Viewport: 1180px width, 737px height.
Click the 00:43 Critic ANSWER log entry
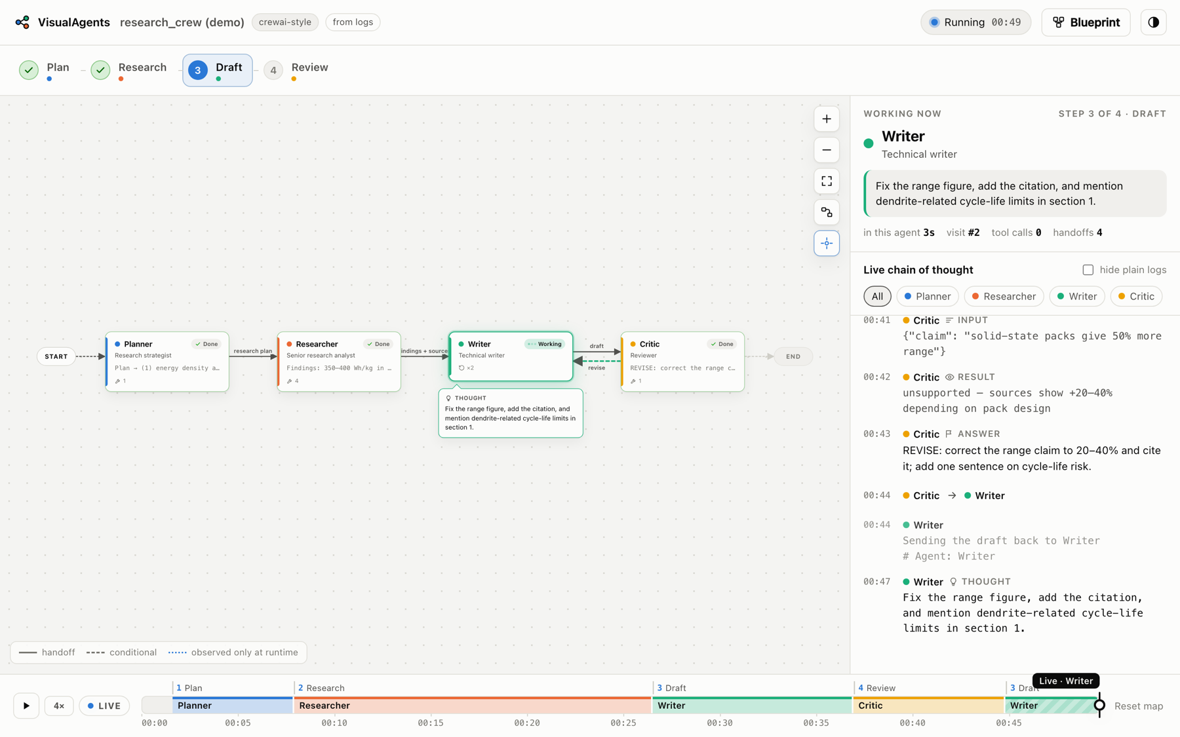tap(1015, 450)
